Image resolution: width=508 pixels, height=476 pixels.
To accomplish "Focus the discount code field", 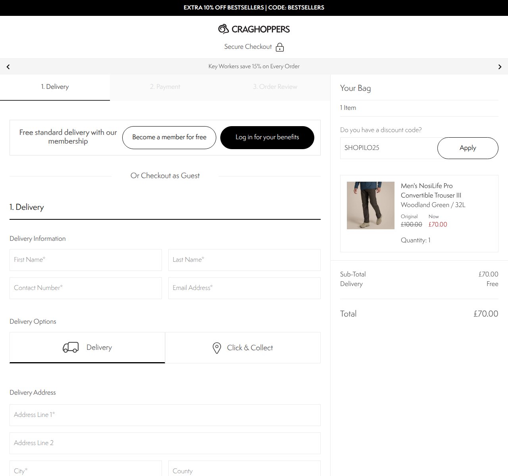I will pyautogui.click(x=389, y=148).
